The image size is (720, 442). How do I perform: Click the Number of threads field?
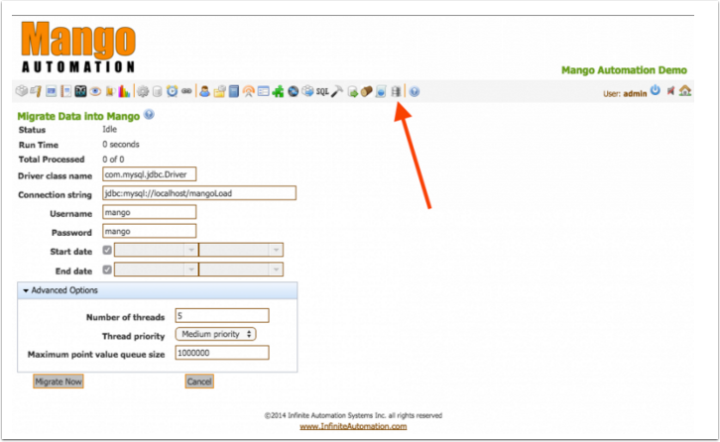tap(222, 316)
